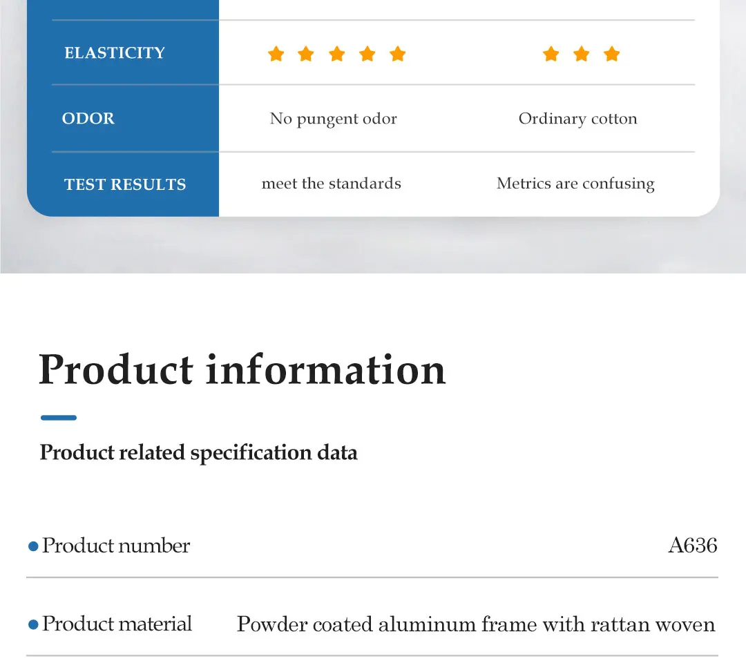Select the ELASTICITY row header
The height and width of the screenshot is (665, 746).
point(115,53)
